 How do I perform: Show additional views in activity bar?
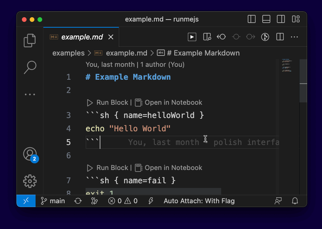(30, 94)
